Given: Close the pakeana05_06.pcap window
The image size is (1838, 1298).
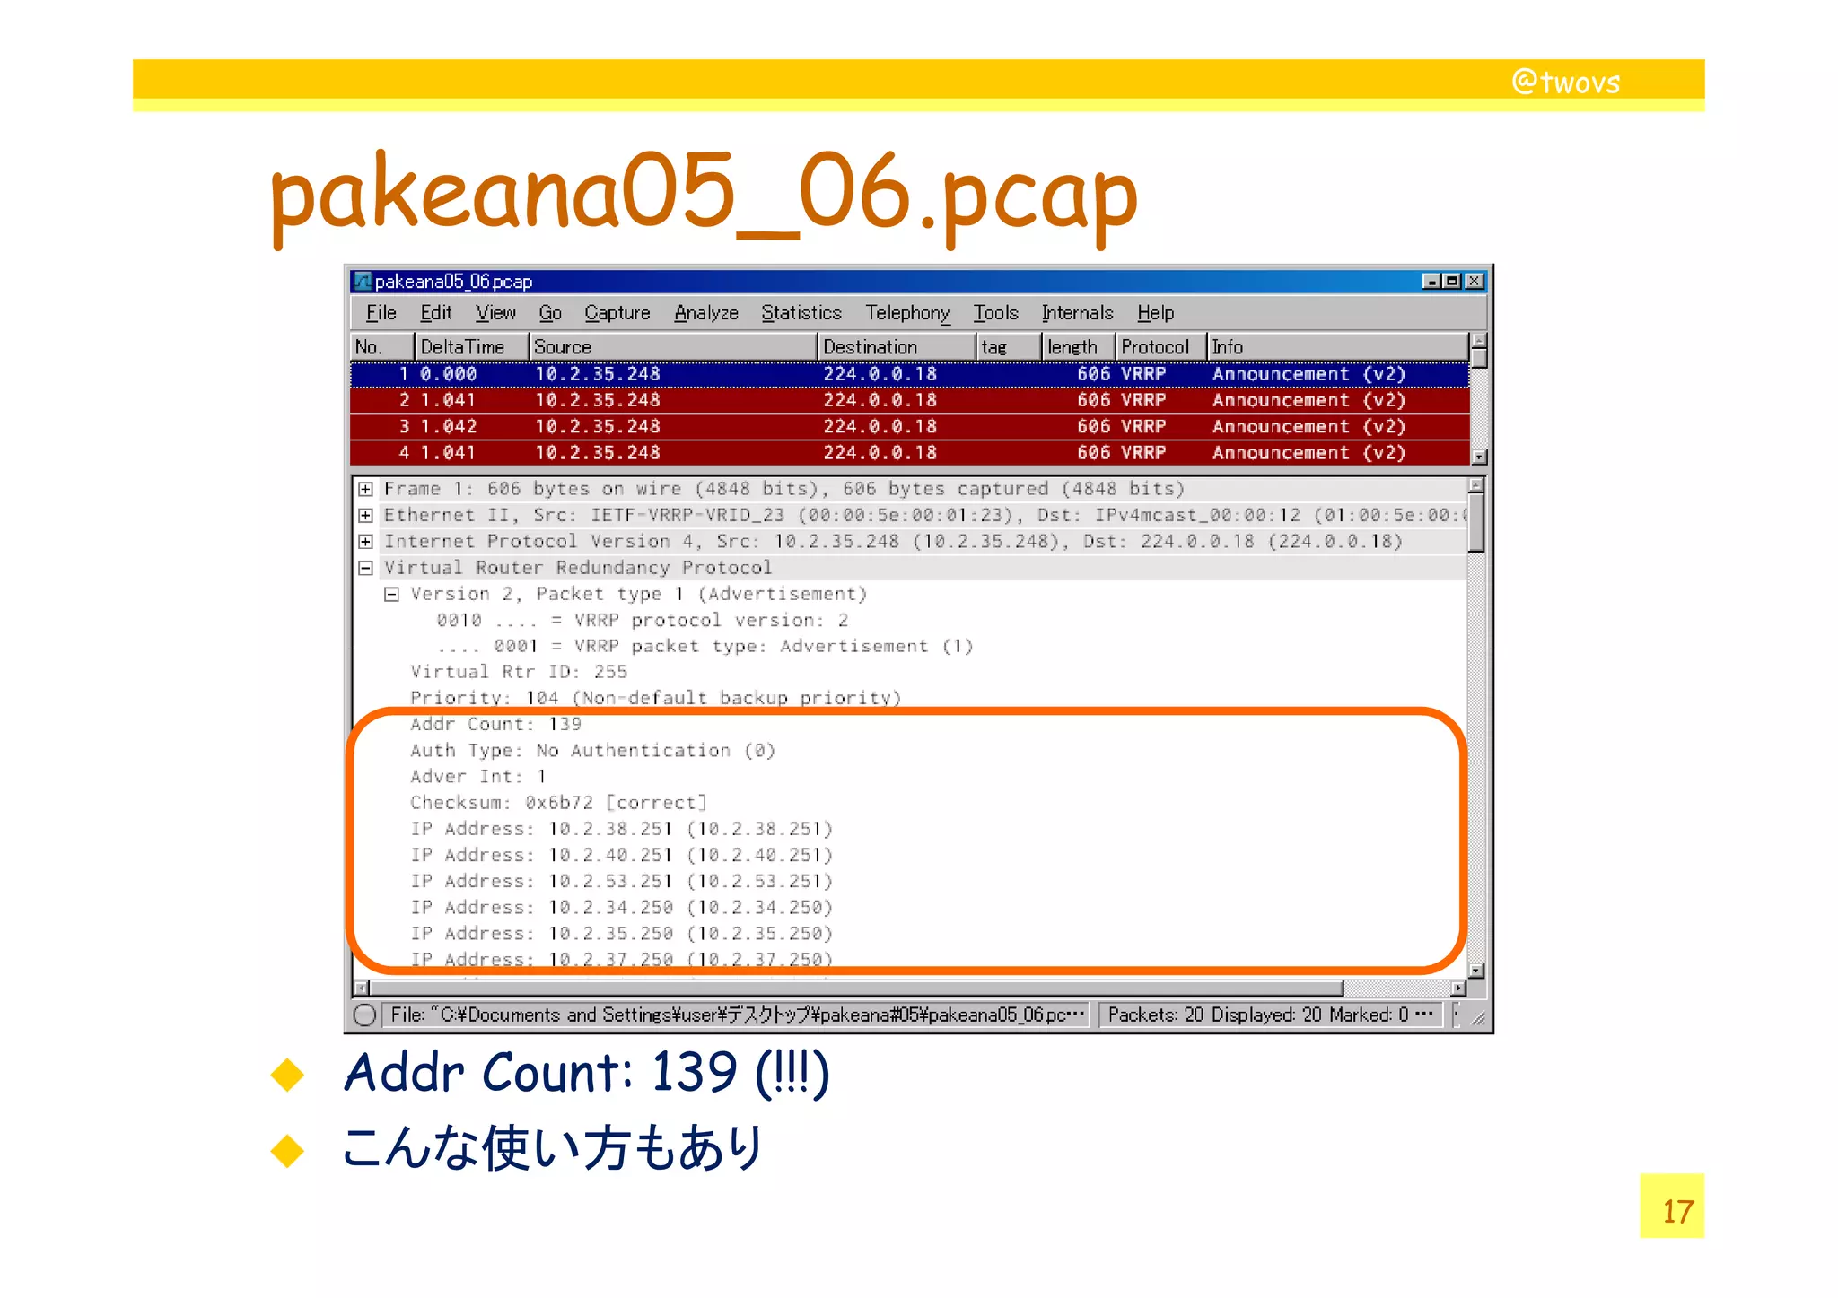Looking at the screenshot, I should (x=1475, y=282).
